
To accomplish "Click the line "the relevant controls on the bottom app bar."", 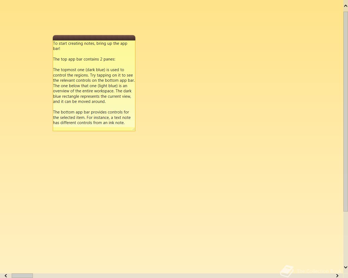I will click(x=94, y=80).
